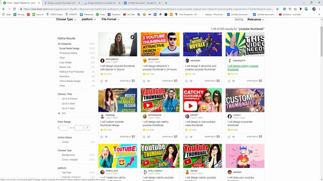Switch to 'Design youtube thumbnail with' browser tab

(x=62, y=3)
